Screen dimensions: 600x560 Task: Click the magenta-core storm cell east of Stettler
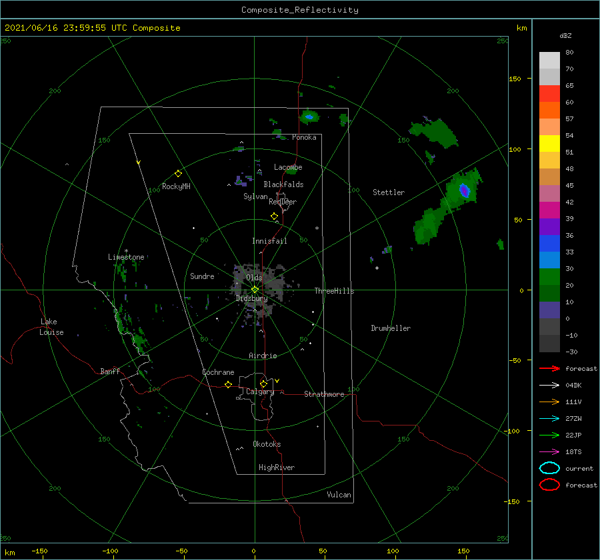pos(464,190)
